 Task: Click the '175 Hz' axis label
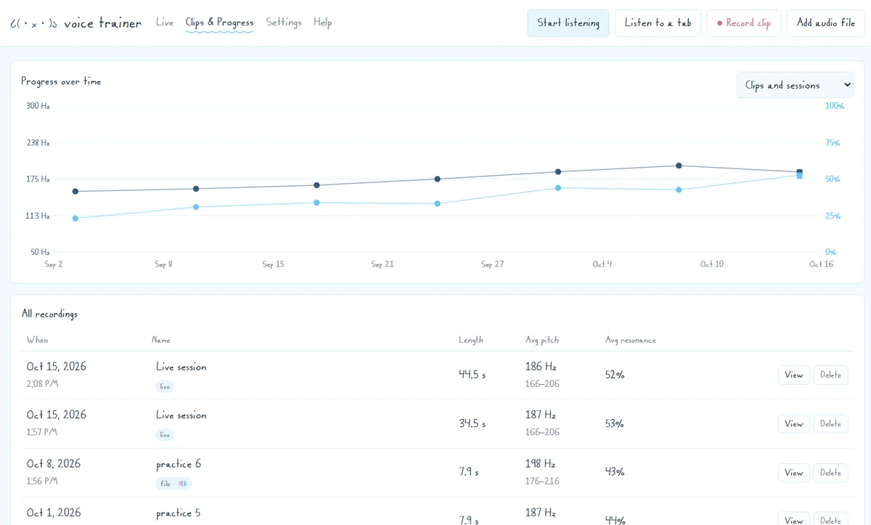click(38, 179)
